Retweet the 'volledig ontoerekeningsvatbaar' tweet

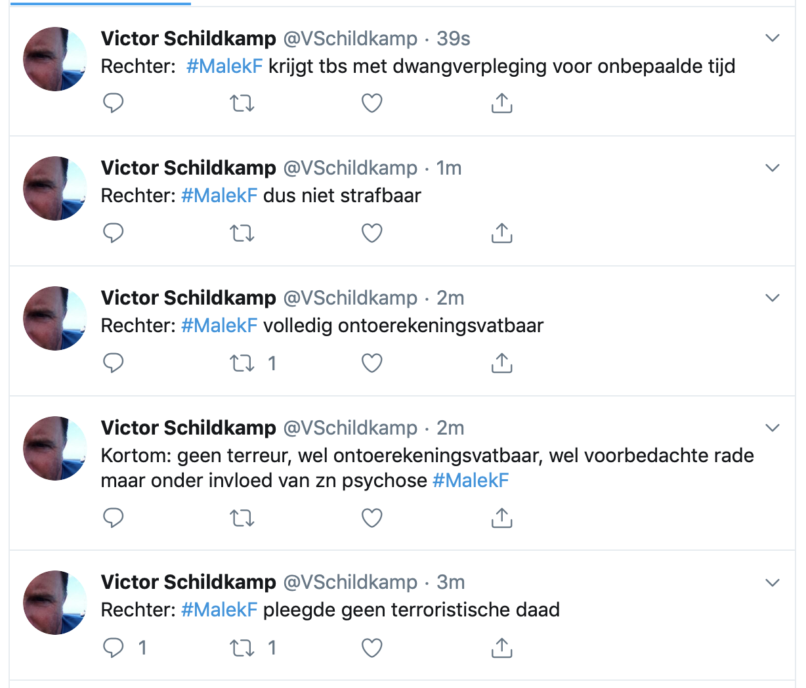coord(242,363)
